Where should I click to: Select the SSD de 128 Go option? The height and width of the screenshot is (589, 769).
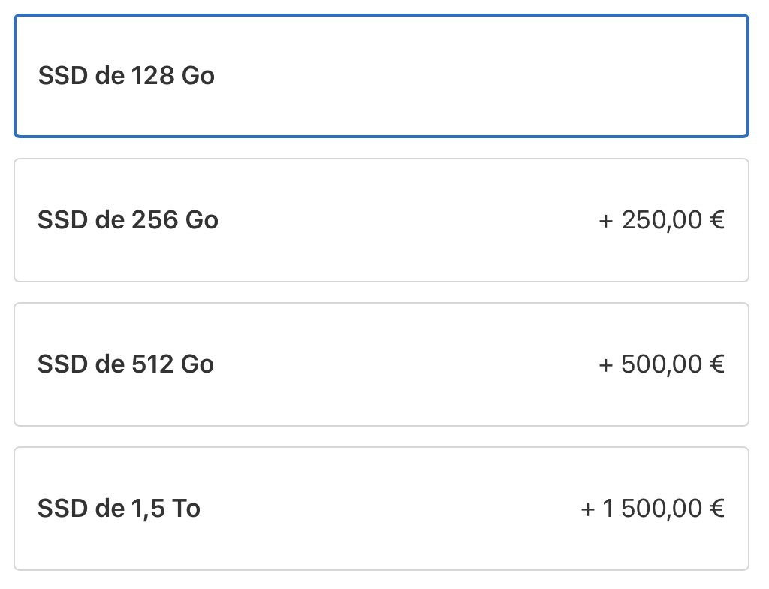coord(381,76)
